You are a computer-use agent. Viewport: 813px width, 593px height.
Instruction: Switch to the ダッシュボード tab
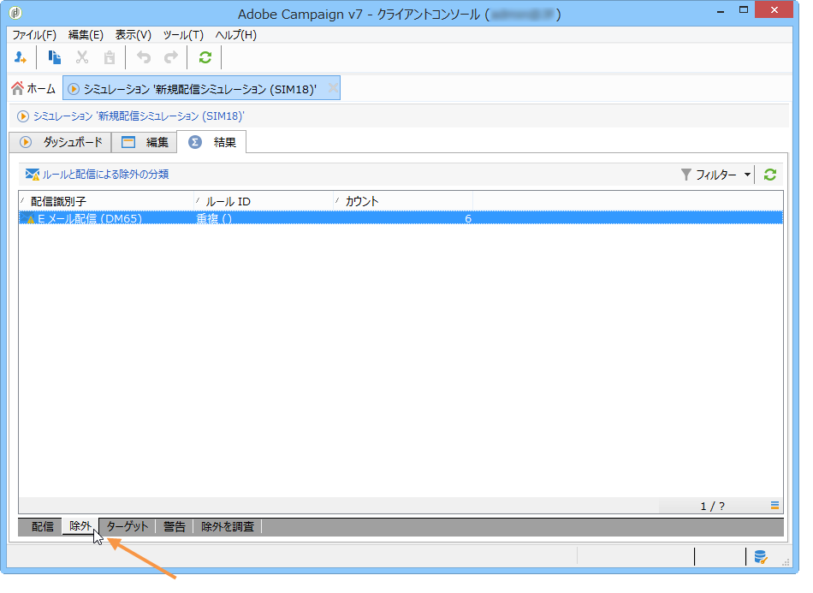click(61, 142)
